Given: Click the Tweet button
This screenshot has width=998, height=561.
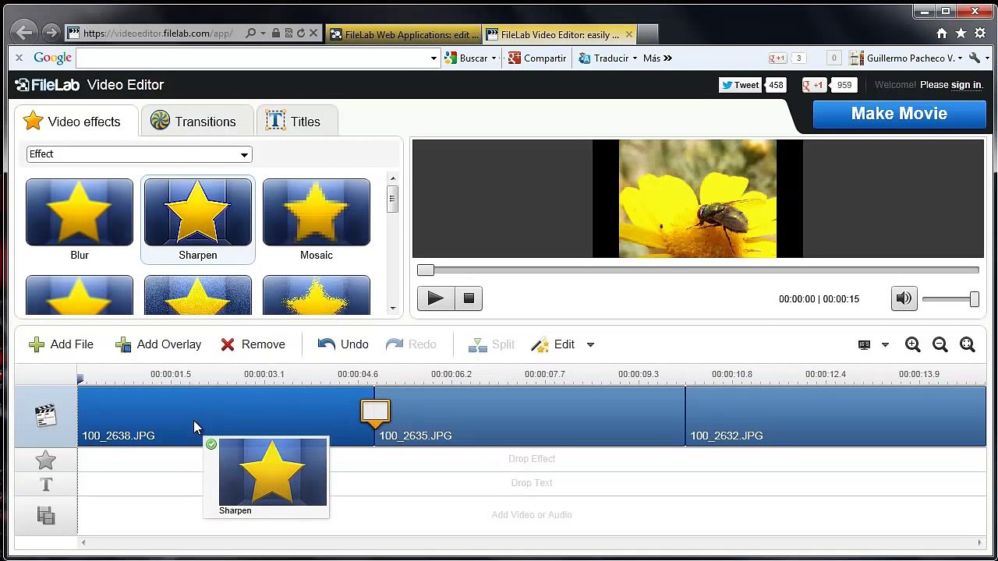Looking at the screenshot, I should click(x=740, y=85).
